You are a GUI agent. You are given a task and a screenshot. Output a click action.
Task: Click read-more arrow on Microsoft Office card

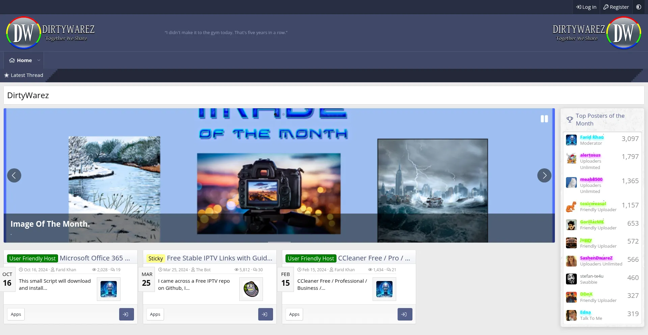click(x=126, y=314)
